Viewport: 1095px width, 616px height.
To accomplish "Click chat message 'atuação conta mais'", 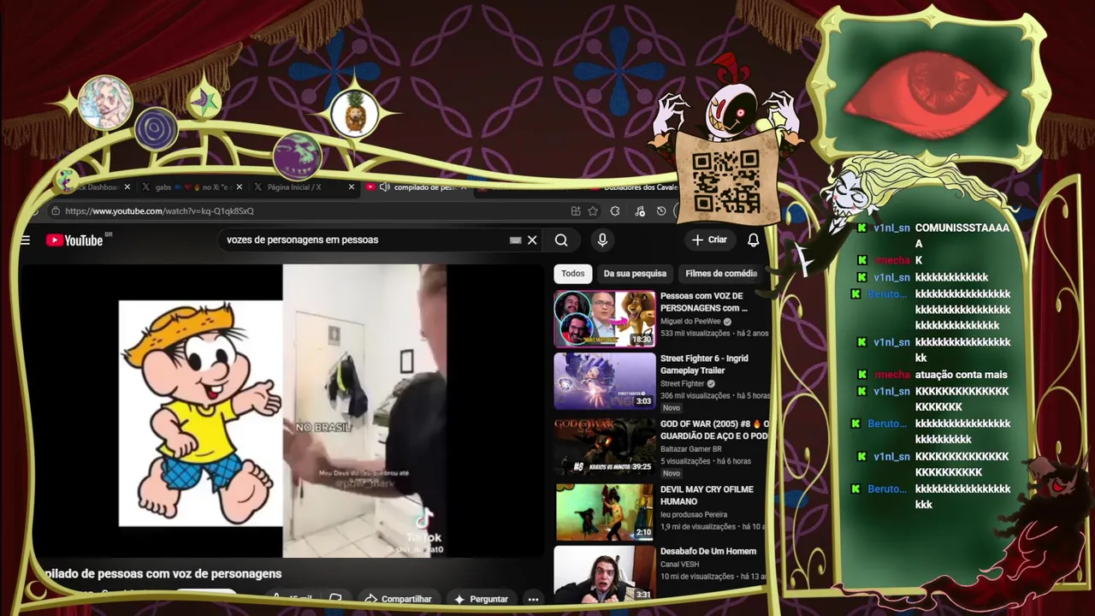I will click(961, 375).
